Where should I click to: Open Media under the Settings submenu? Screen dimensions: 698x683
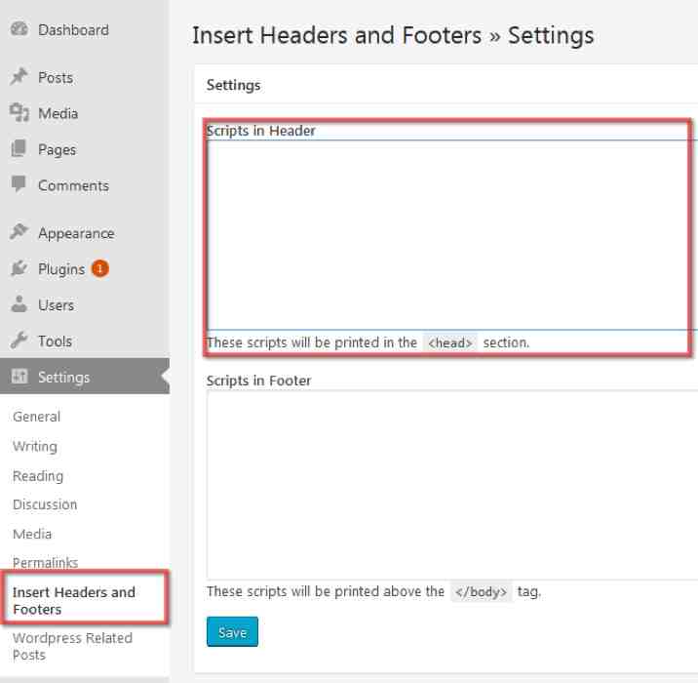[x=32, y=534]
